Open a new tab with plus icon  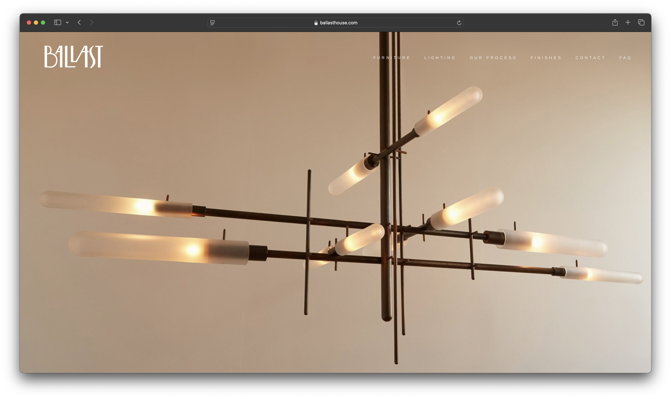tap(628, 23)
